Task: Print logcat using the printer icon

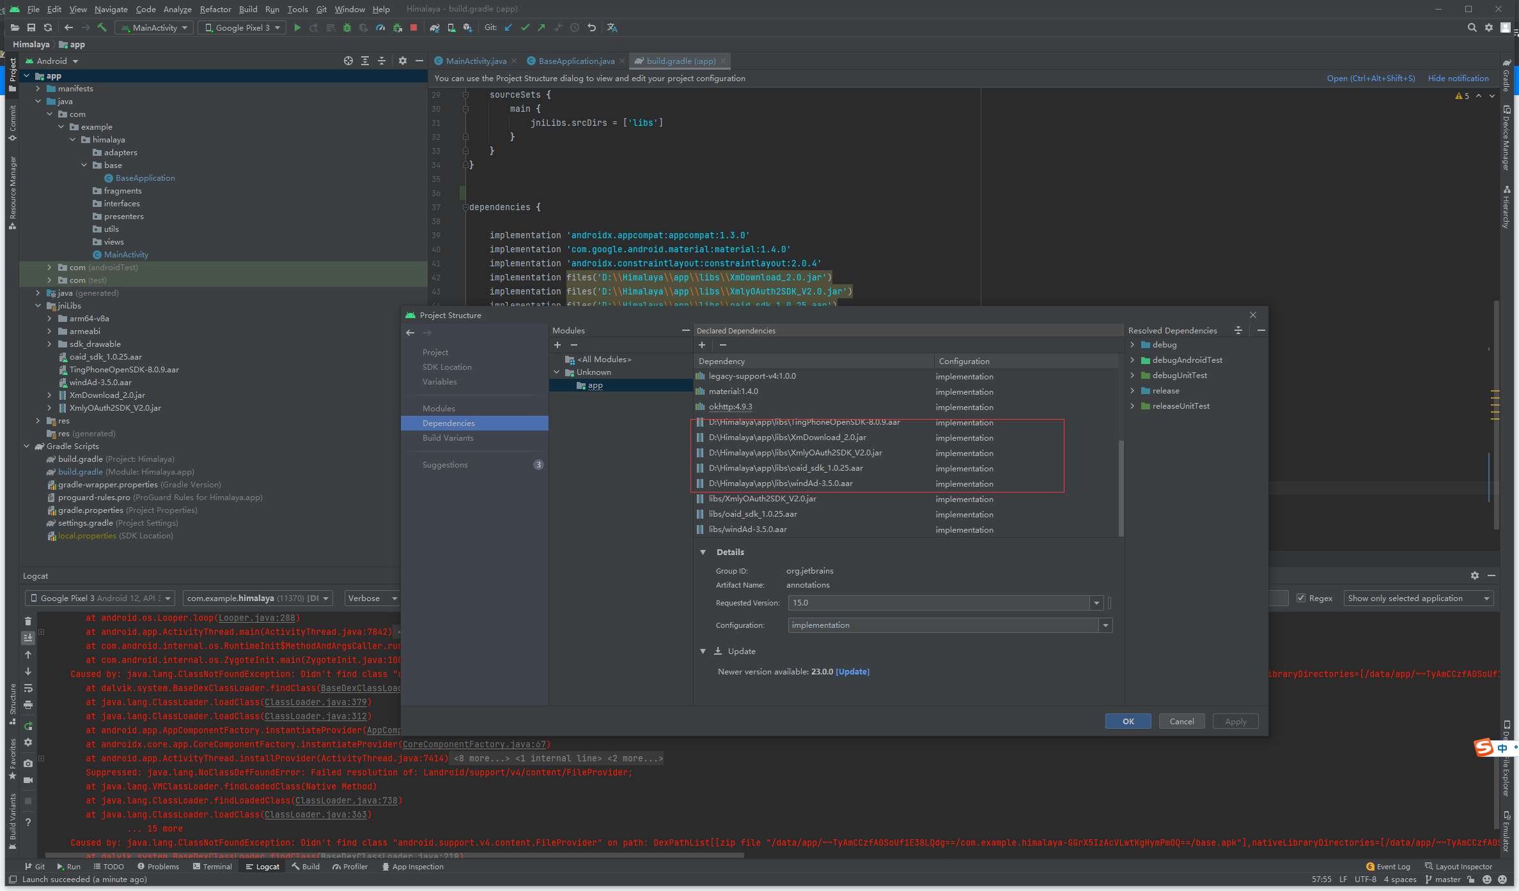Action: pyautogui.click(x=28, y=705)
